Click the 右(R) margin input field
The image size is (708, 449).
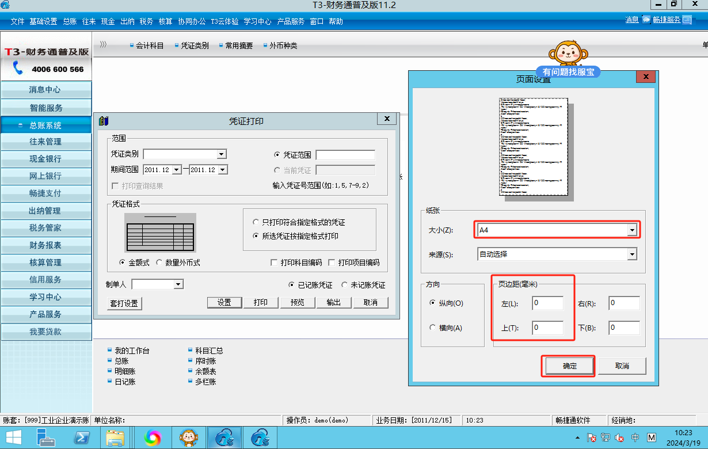click(x=625, y=303)
